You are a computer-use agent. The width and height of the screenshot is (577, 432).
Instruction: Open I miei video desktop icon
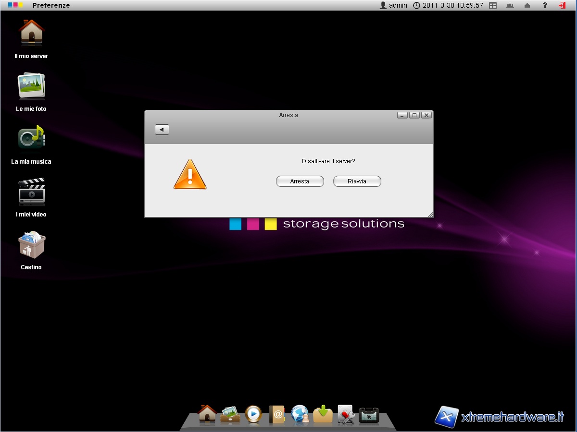coord(31,191)
